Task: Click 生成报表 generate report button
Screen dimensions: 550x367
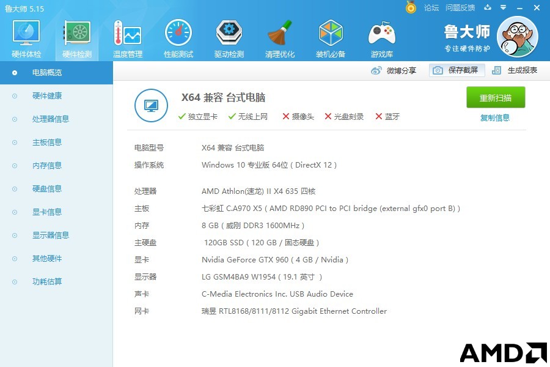Action: (x=515, y=70)
